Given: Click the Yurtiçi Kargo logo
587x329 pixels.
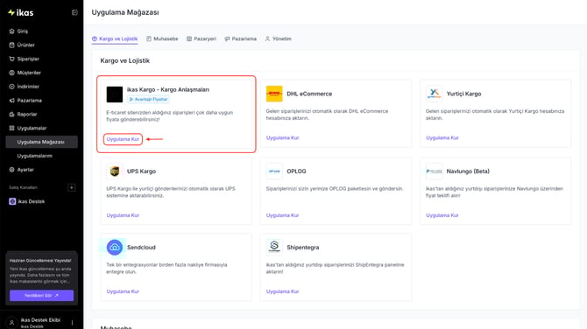Looking at the screenshot, I should point(434,94).
